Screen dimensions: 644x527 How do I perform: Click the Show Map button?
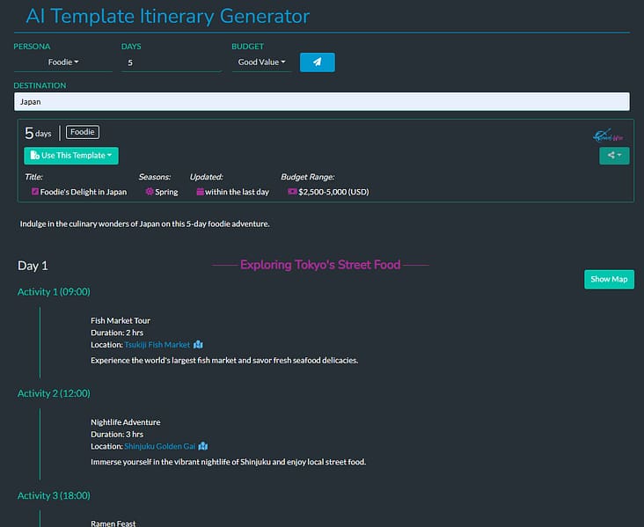click(x=609, y=279)
